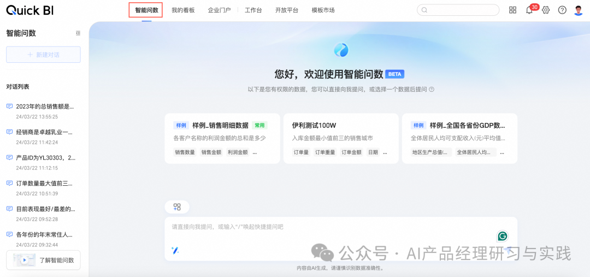
Task: Expand more fields on GDP dataset card
Action: (502, 153)
